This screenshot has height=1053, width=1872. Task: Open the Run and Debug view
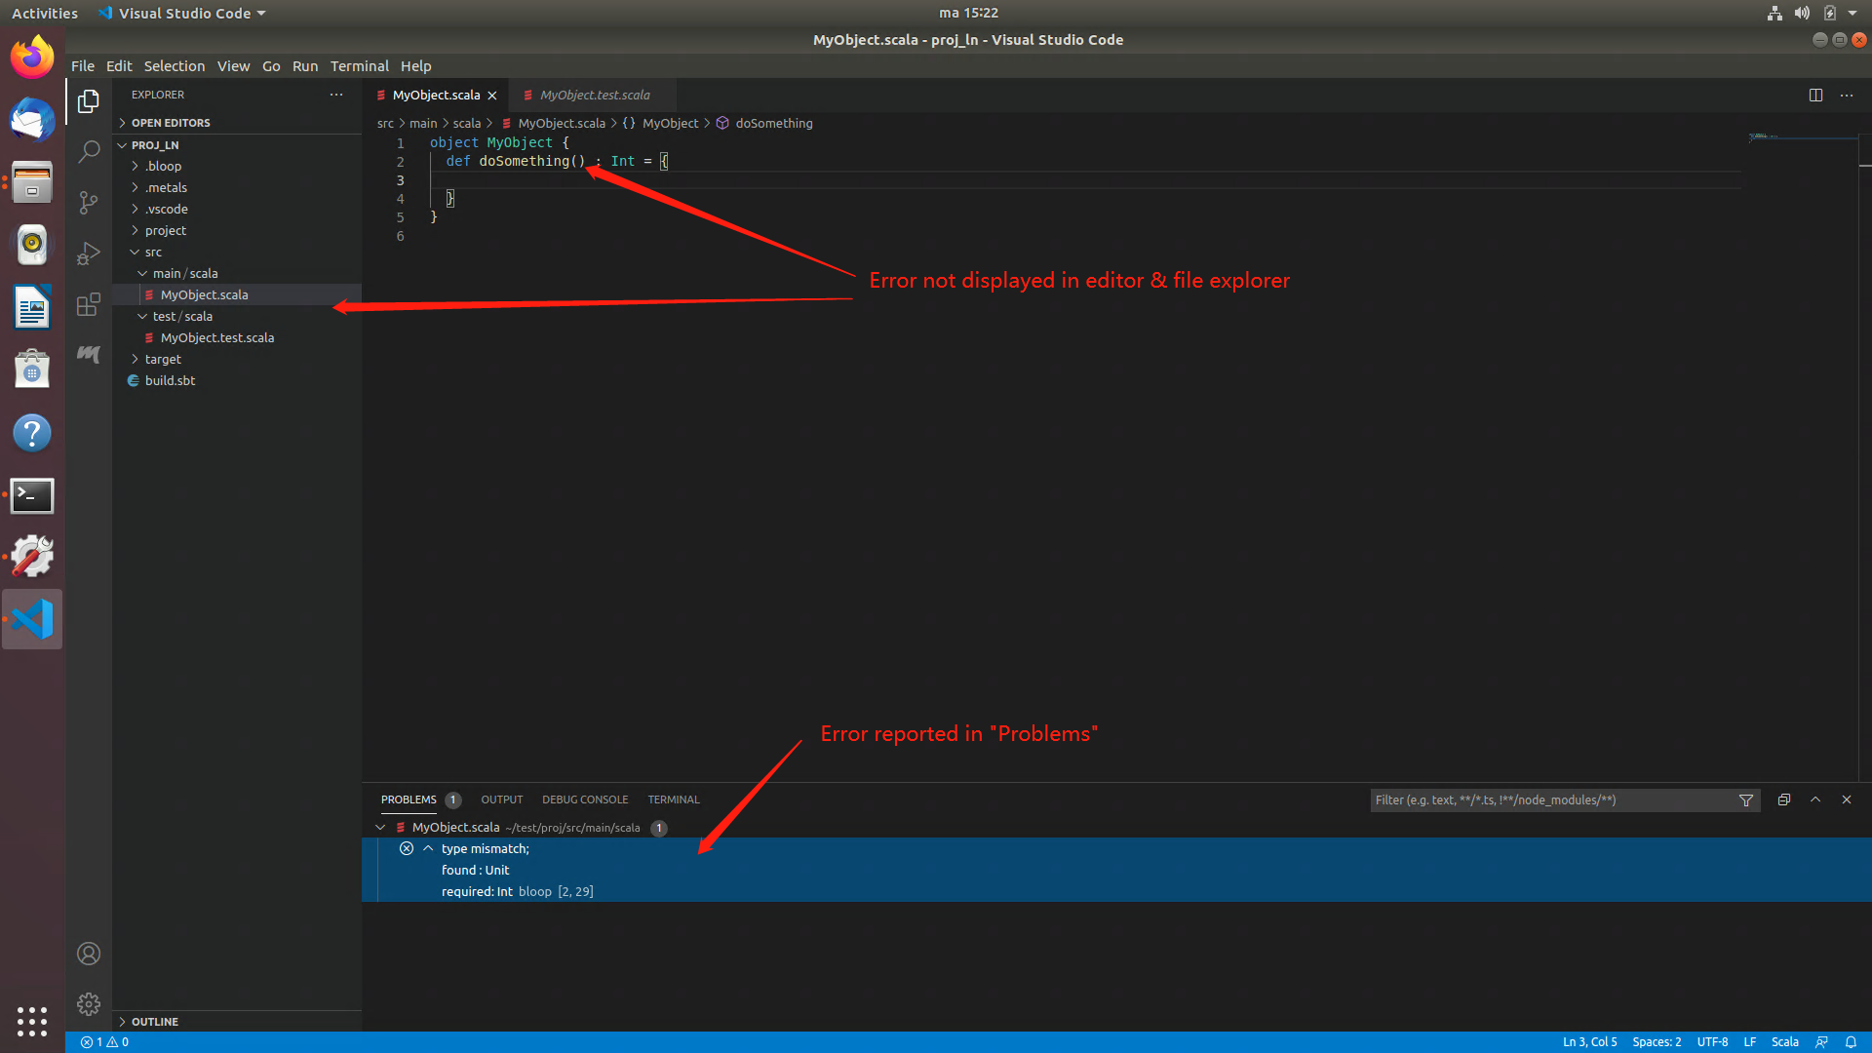(x=89, y=253)
